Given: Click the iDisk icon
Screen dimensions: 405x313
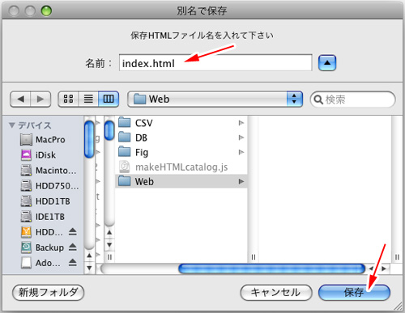Looking at the screenshot, I should [26, 155].
